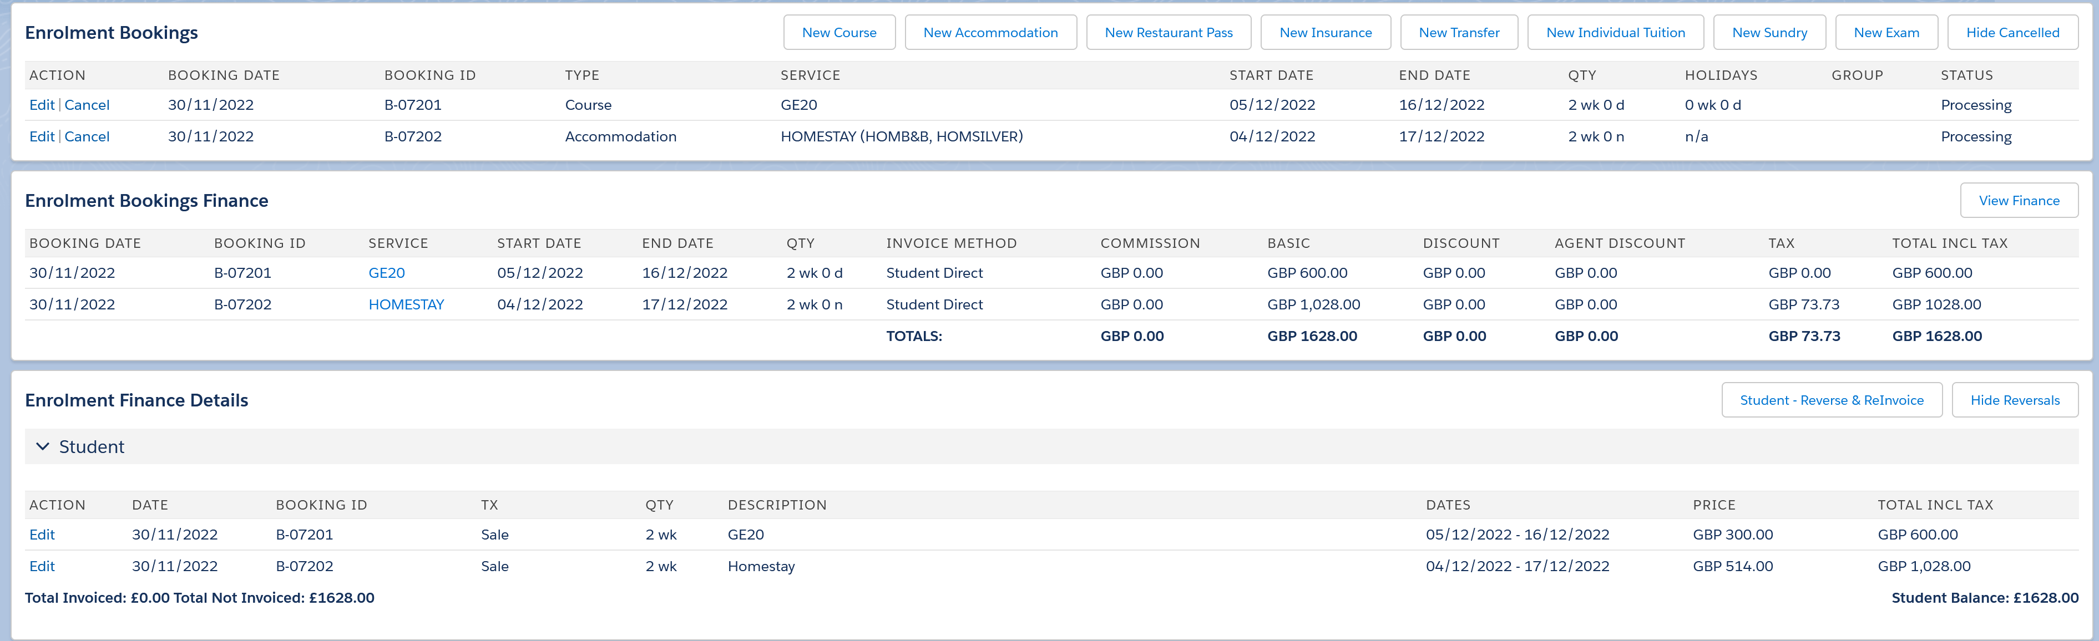Toggle Hide Cancelled bookings
The height and width of the screenshot is (641, 2099).
(2012, 33)
